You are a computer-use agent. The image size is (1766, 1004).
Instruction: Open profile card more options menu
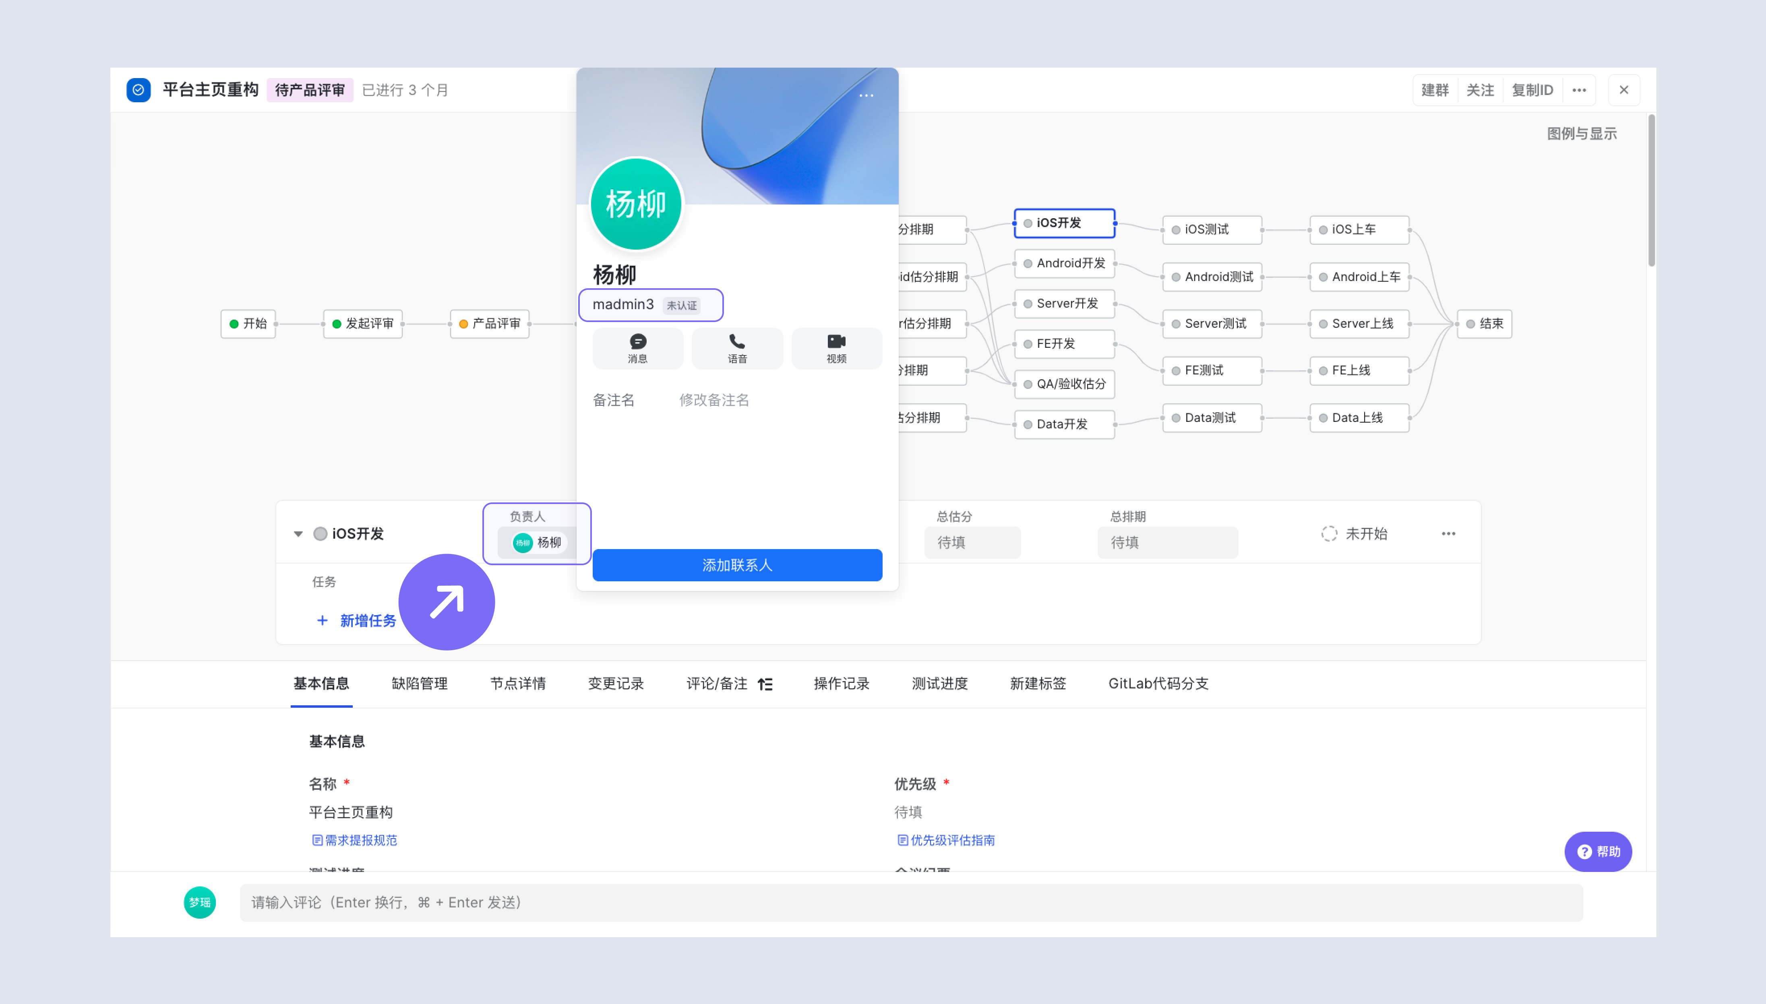coord(866,95)
